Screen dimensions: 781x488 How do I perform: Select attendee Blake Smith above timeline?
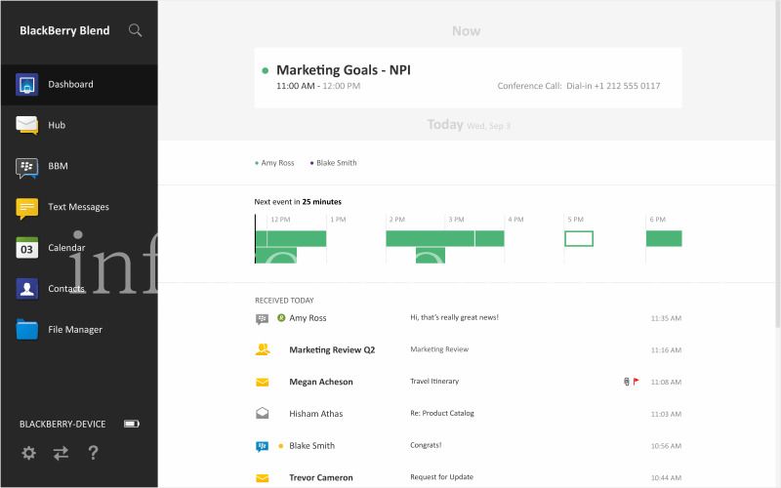point(333,163)
